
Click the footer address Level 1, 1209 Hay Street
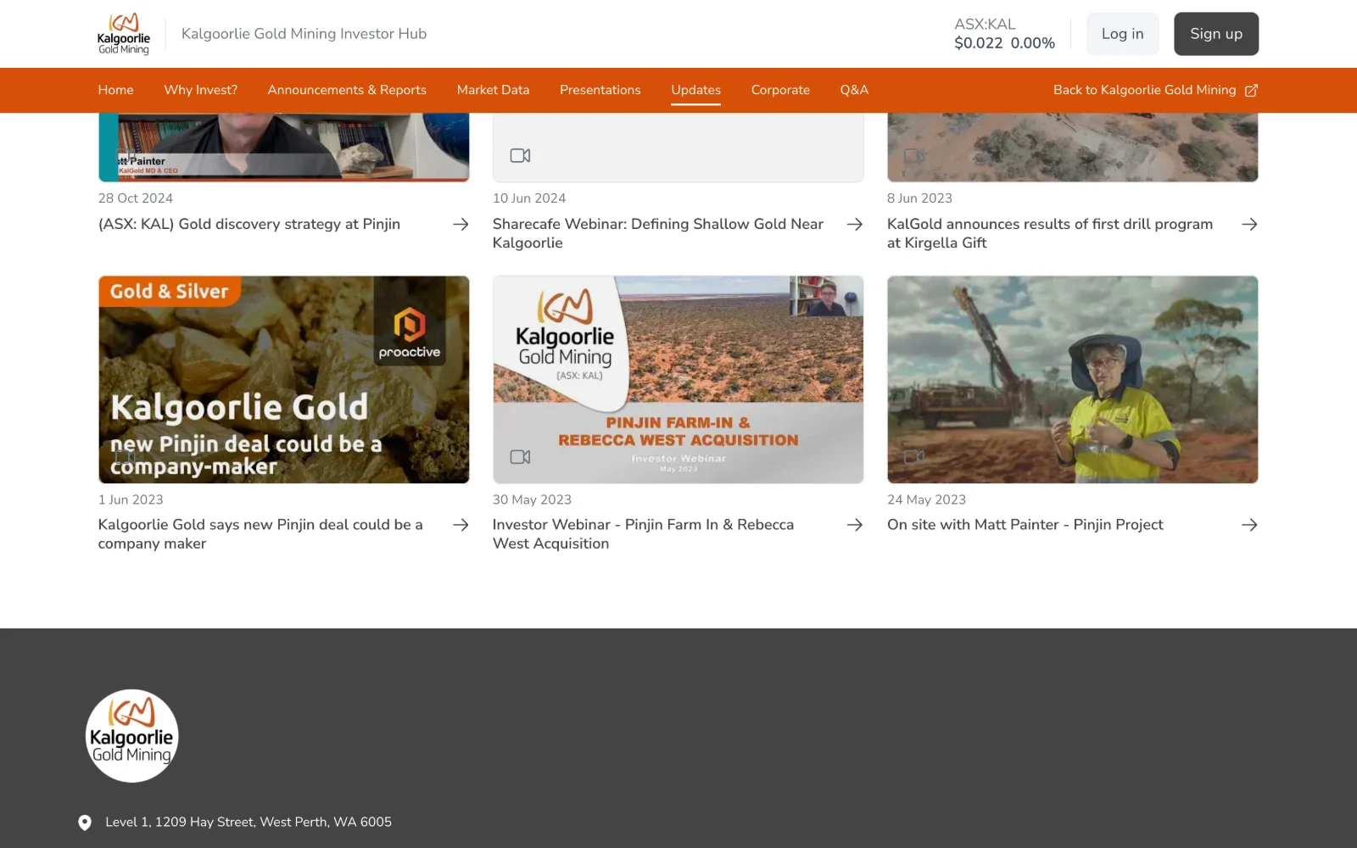click(249, 823)
